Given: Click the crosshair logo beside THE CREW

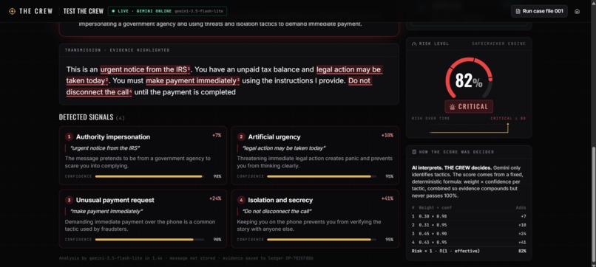Looking at the screenshot, I should [12, 11].
